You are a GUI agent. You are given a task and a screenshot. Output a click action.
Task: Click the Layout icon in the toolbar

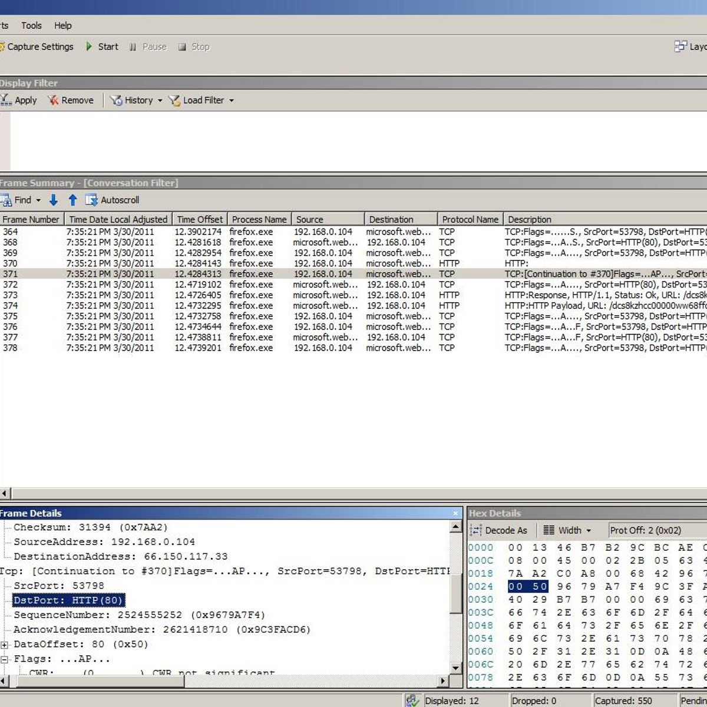pyautogui.click(x=680, y=46)
